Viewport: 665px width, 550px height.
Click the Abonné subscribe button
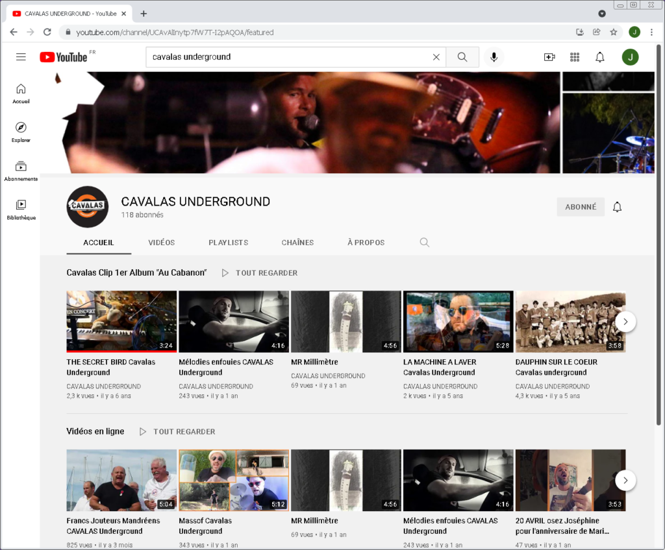581,207
